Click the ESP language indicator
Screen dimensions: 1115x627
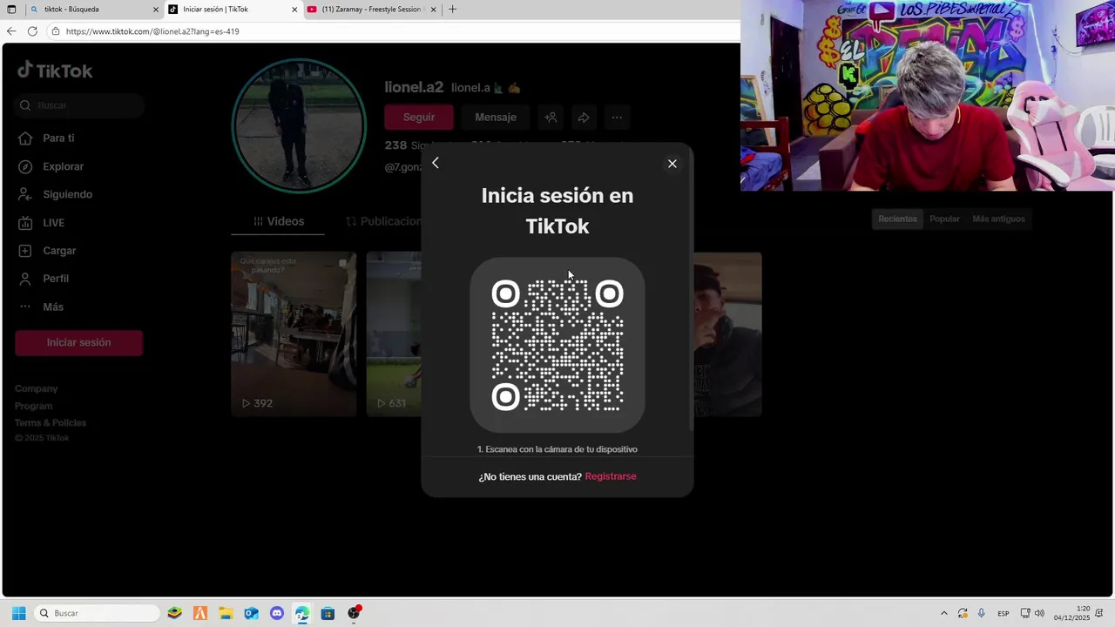(1003, 613)
